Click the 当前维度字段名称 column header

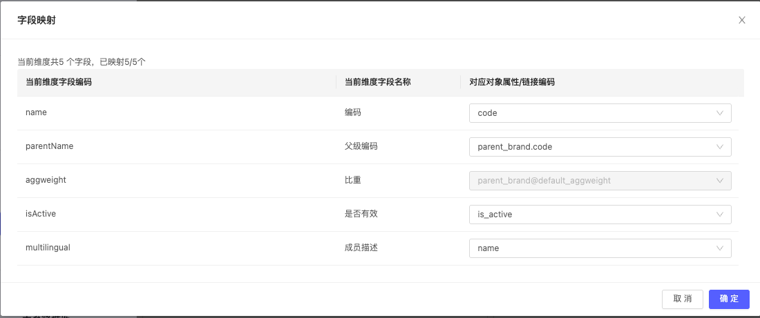377,82
